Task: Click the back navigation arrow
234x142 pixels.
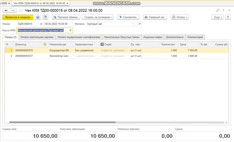Action: pyautogui.click(x=6, y=11)
